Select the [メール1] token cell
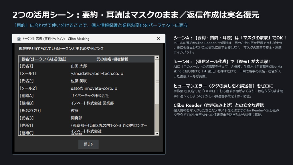 (28, 73)
